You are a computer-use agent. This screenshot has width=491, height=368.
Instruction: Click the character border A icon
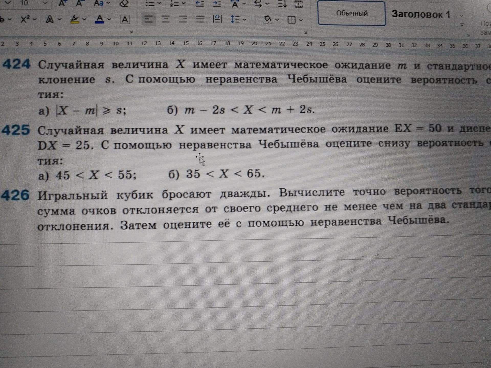125,19
